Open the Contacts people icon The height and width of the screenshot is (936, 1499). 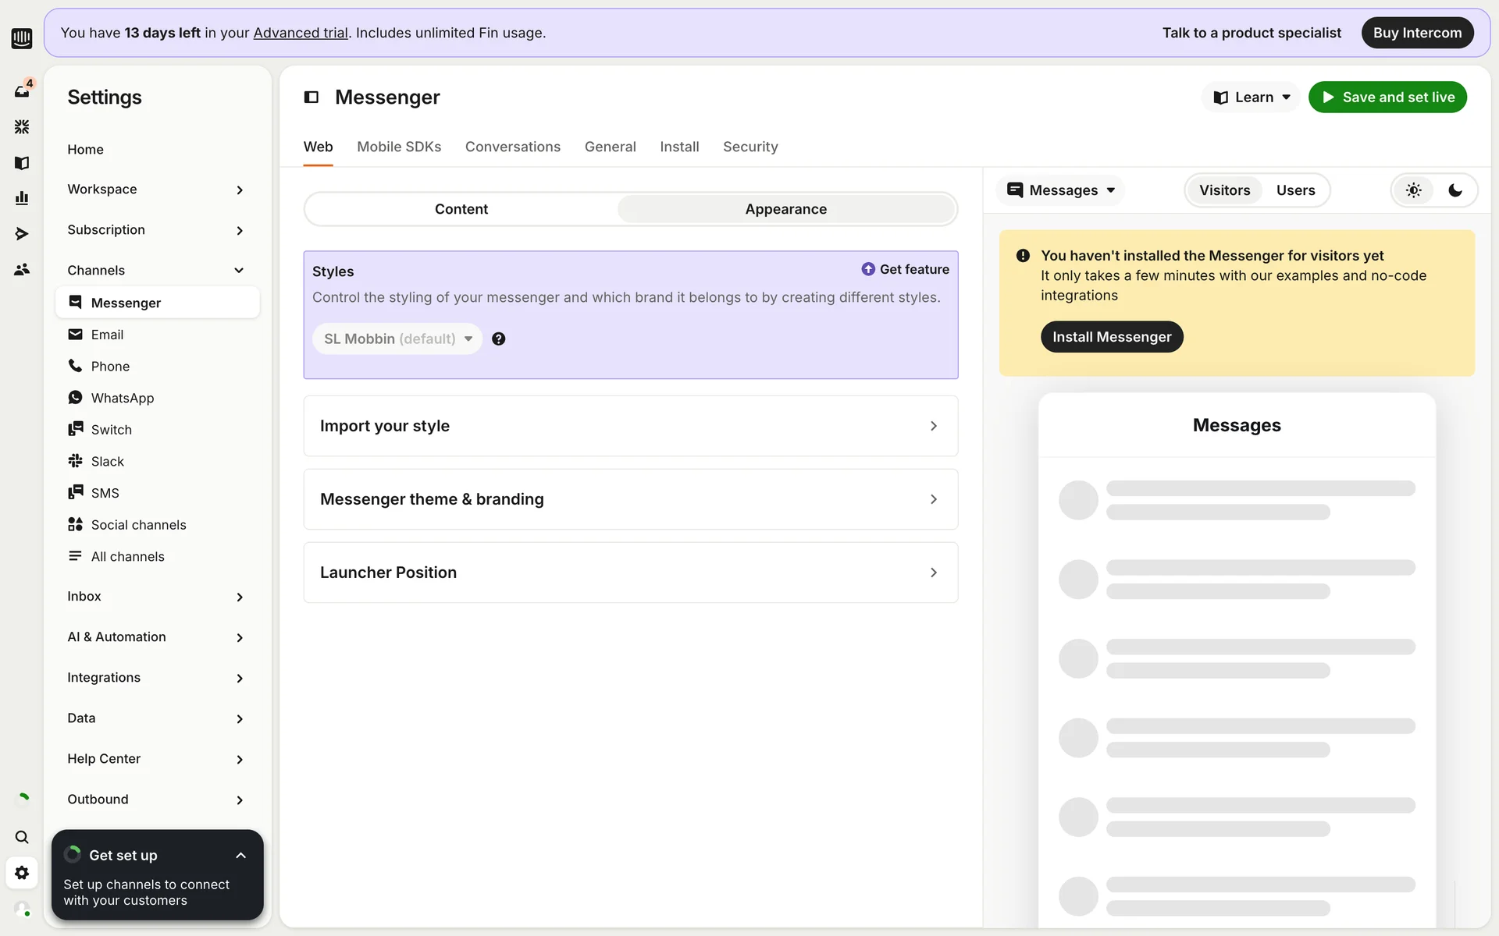22,270
